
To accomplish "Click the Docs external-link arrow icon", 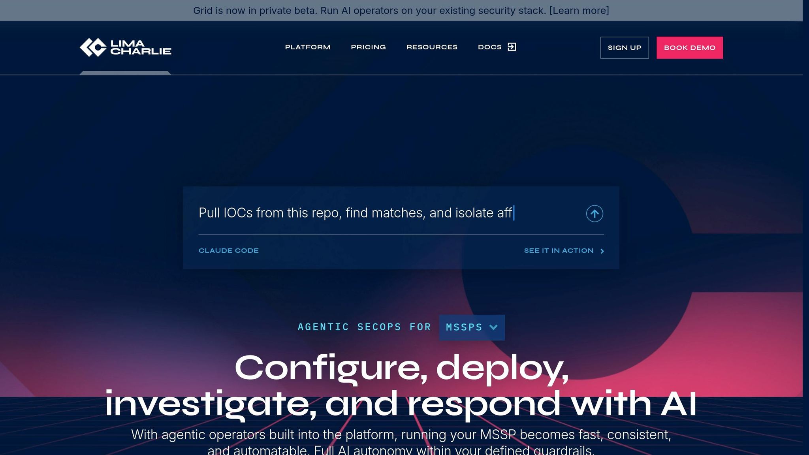I will click(x=512, y=47).
